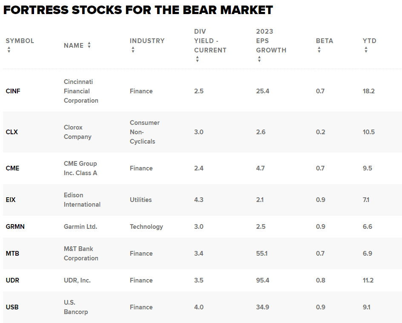Click the SYMBOL column header text
The width and height of the screenshot is (402, 323).
pyautogui.click(x=20, y=41)
